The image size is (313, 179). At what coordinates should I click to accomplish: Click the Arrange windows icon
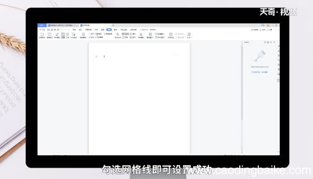click(x=150, y=35)
